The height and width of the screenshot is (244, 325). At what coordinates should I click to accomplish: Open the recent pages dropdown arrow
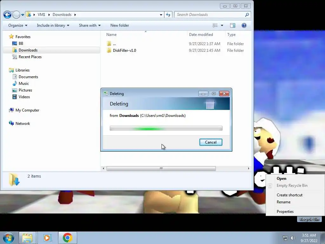click(23, 15)
